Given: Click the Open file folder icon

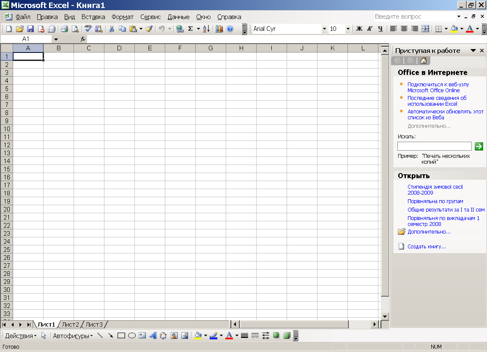Looking at the screenshot, I should 19,29.
